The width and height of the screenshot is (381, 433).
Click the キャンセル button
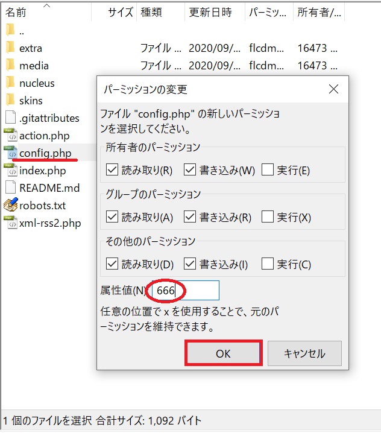pos(304,353)
